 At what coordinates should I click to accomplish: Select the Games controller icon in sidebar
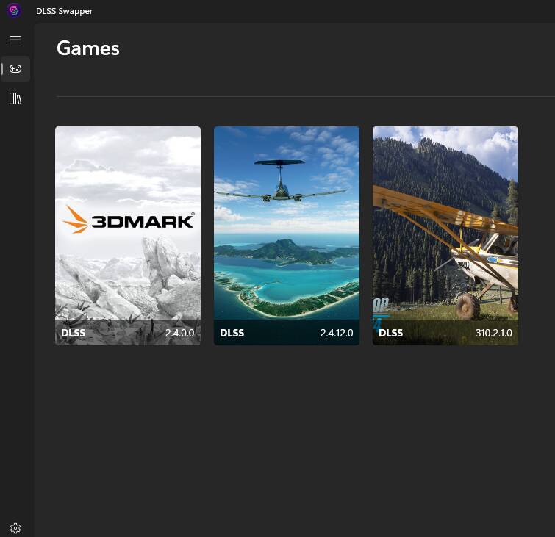point(15,68)
